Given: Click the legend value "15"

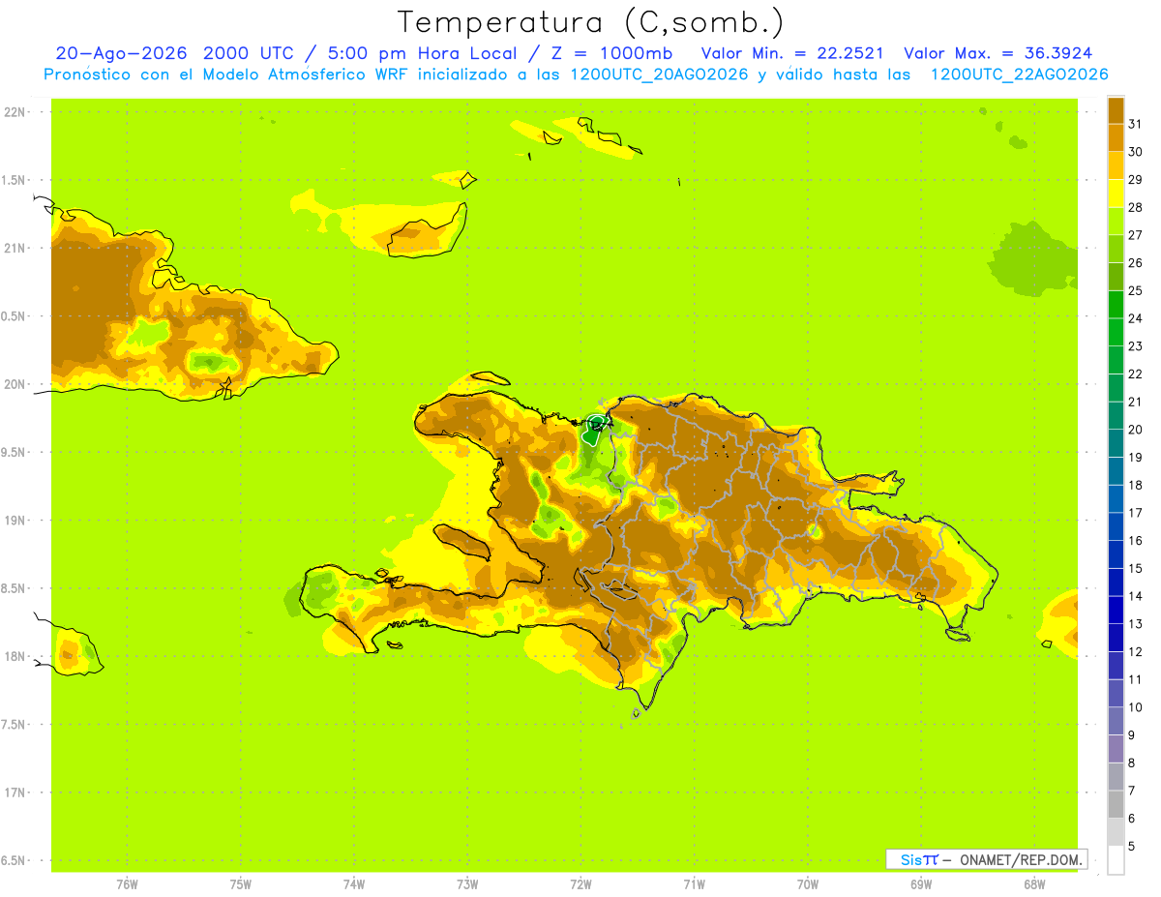Looking at the screenshot, I should [1136, 568].
